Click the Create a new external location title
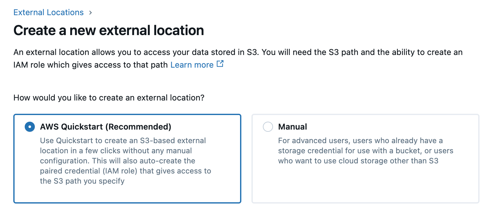 coord(108,30)
